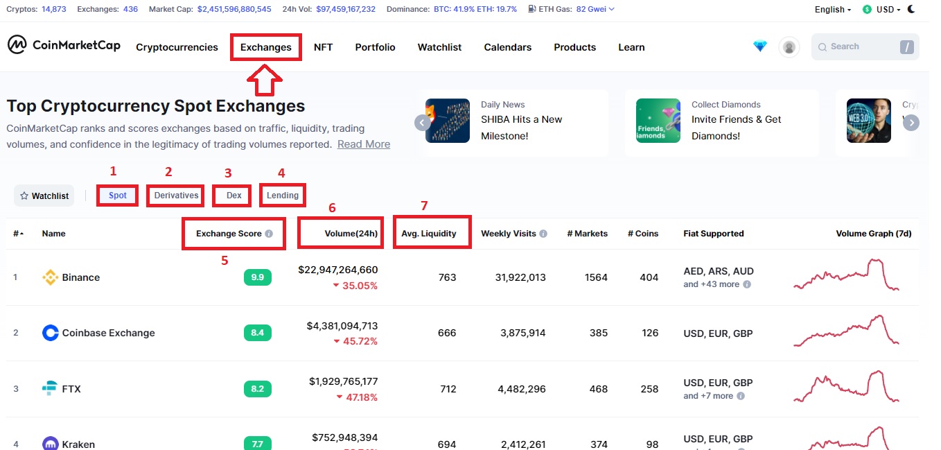Click Exchange Score info icon
This screenshot has width=941, height=450.
pyautogui.click(x=269, y=234)
